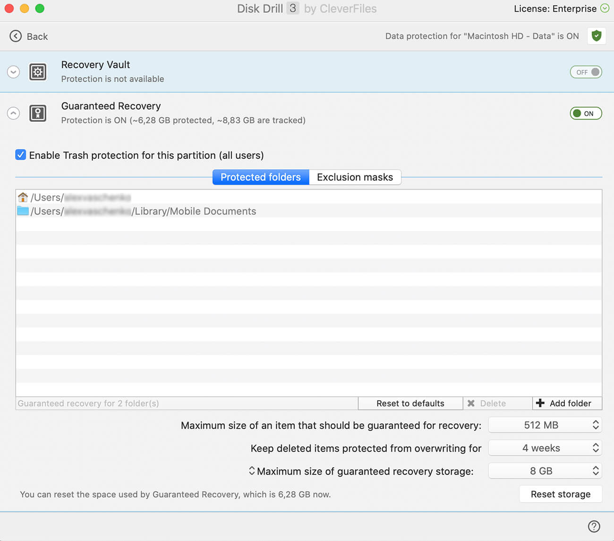Toggle Recovery Vault OFF switch
Viewport: 614px width, 541px height.
[586, 72]
